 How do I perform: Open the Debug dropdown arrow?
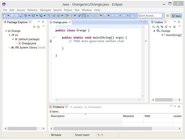point(29,16)
